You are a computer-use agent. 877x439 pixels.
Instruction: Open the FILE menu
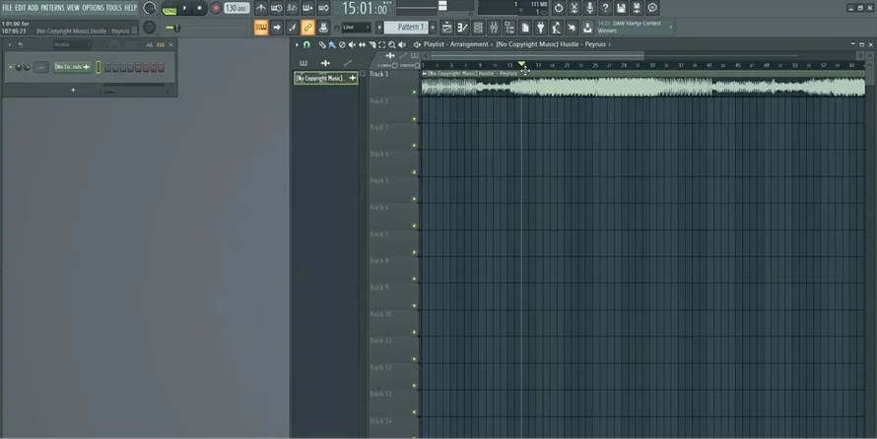point(7,8)
